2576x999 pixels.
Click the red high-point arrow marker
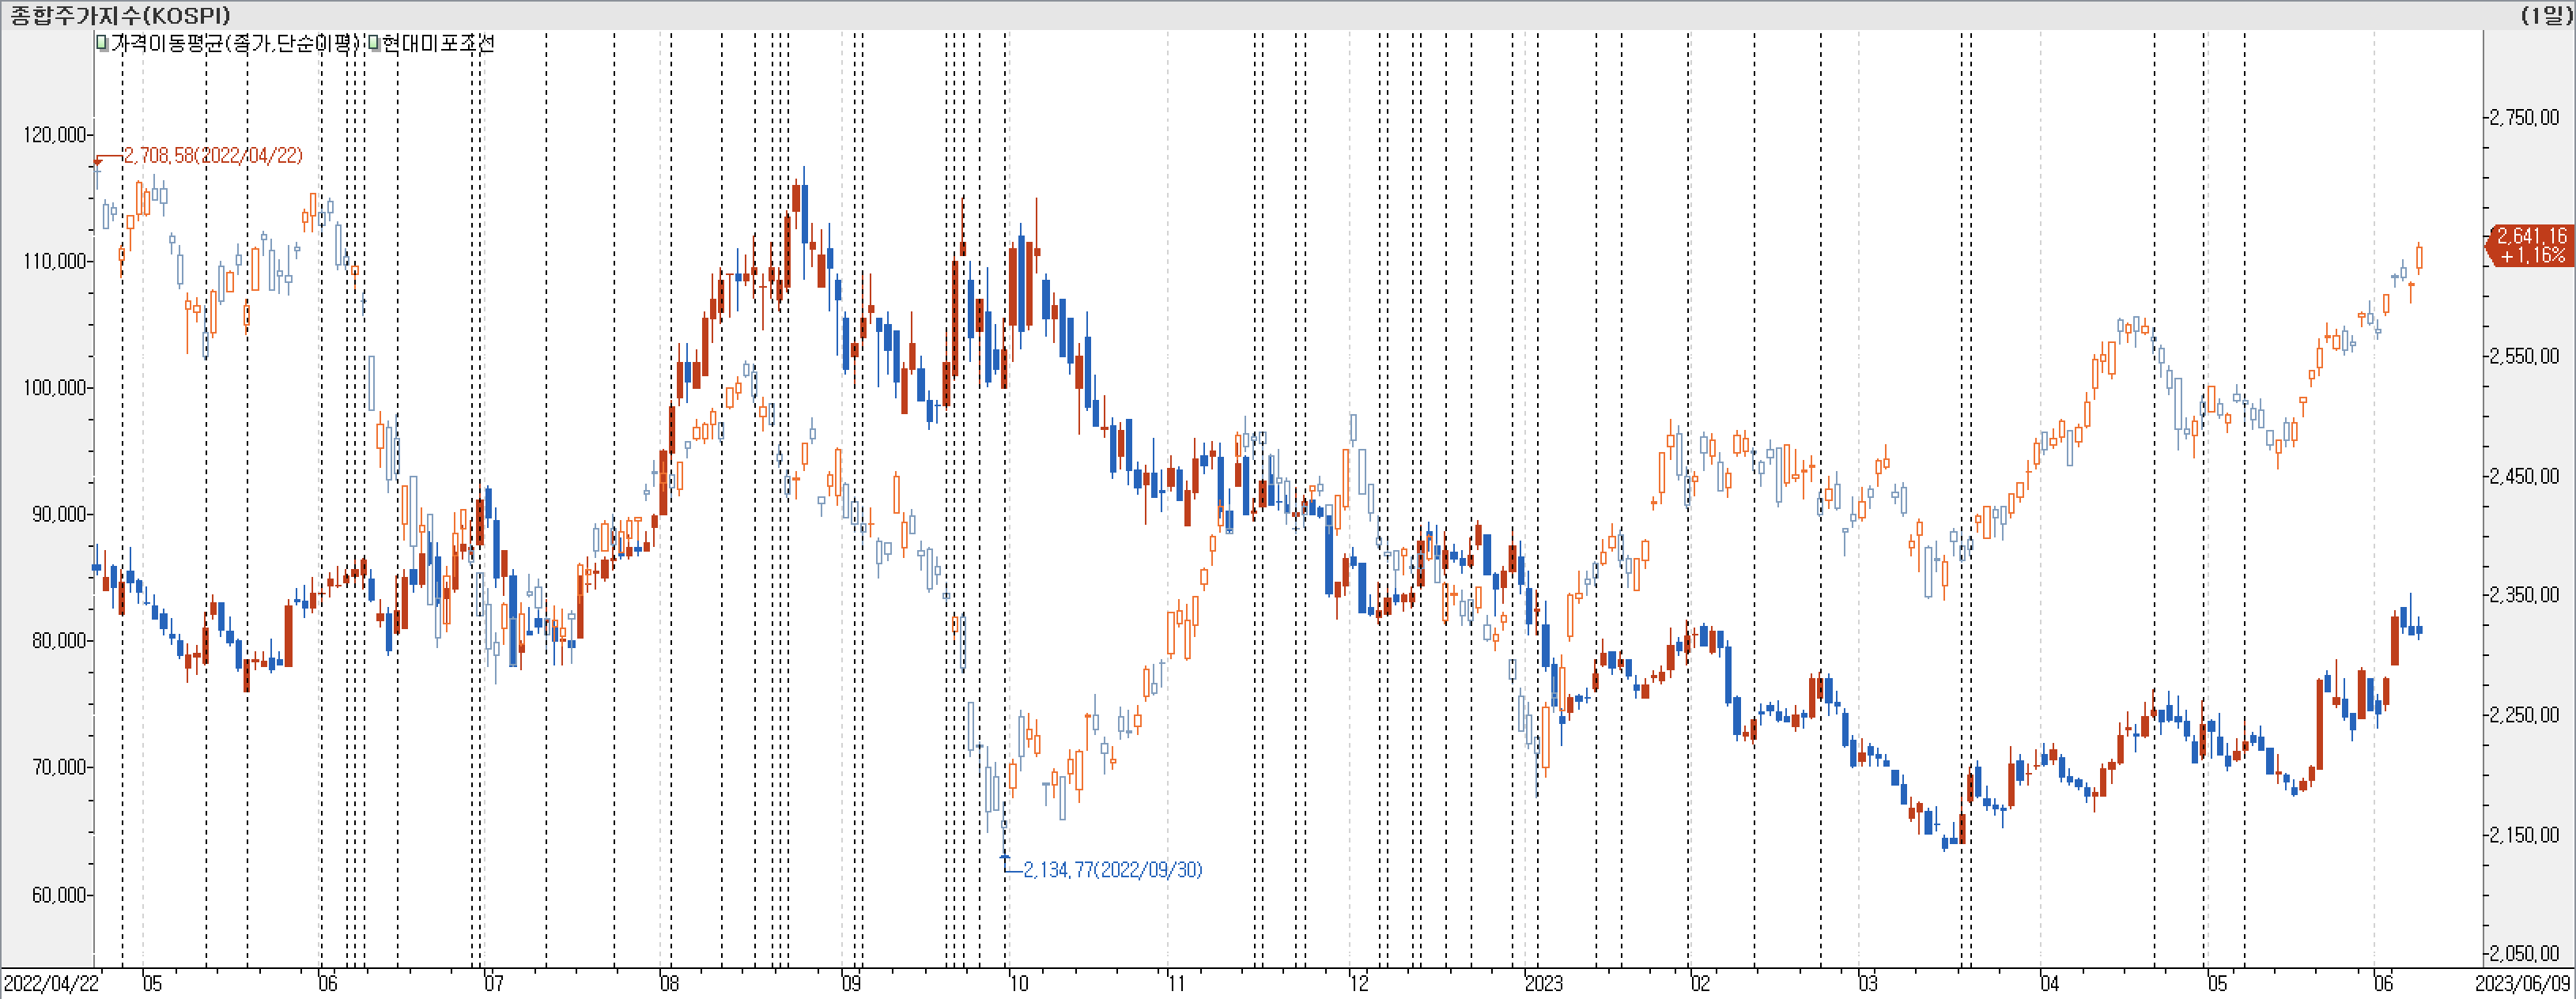[x=98, y=161]
